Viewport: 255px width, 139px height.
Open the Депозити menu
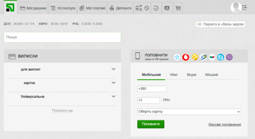[x=120, y=8]
